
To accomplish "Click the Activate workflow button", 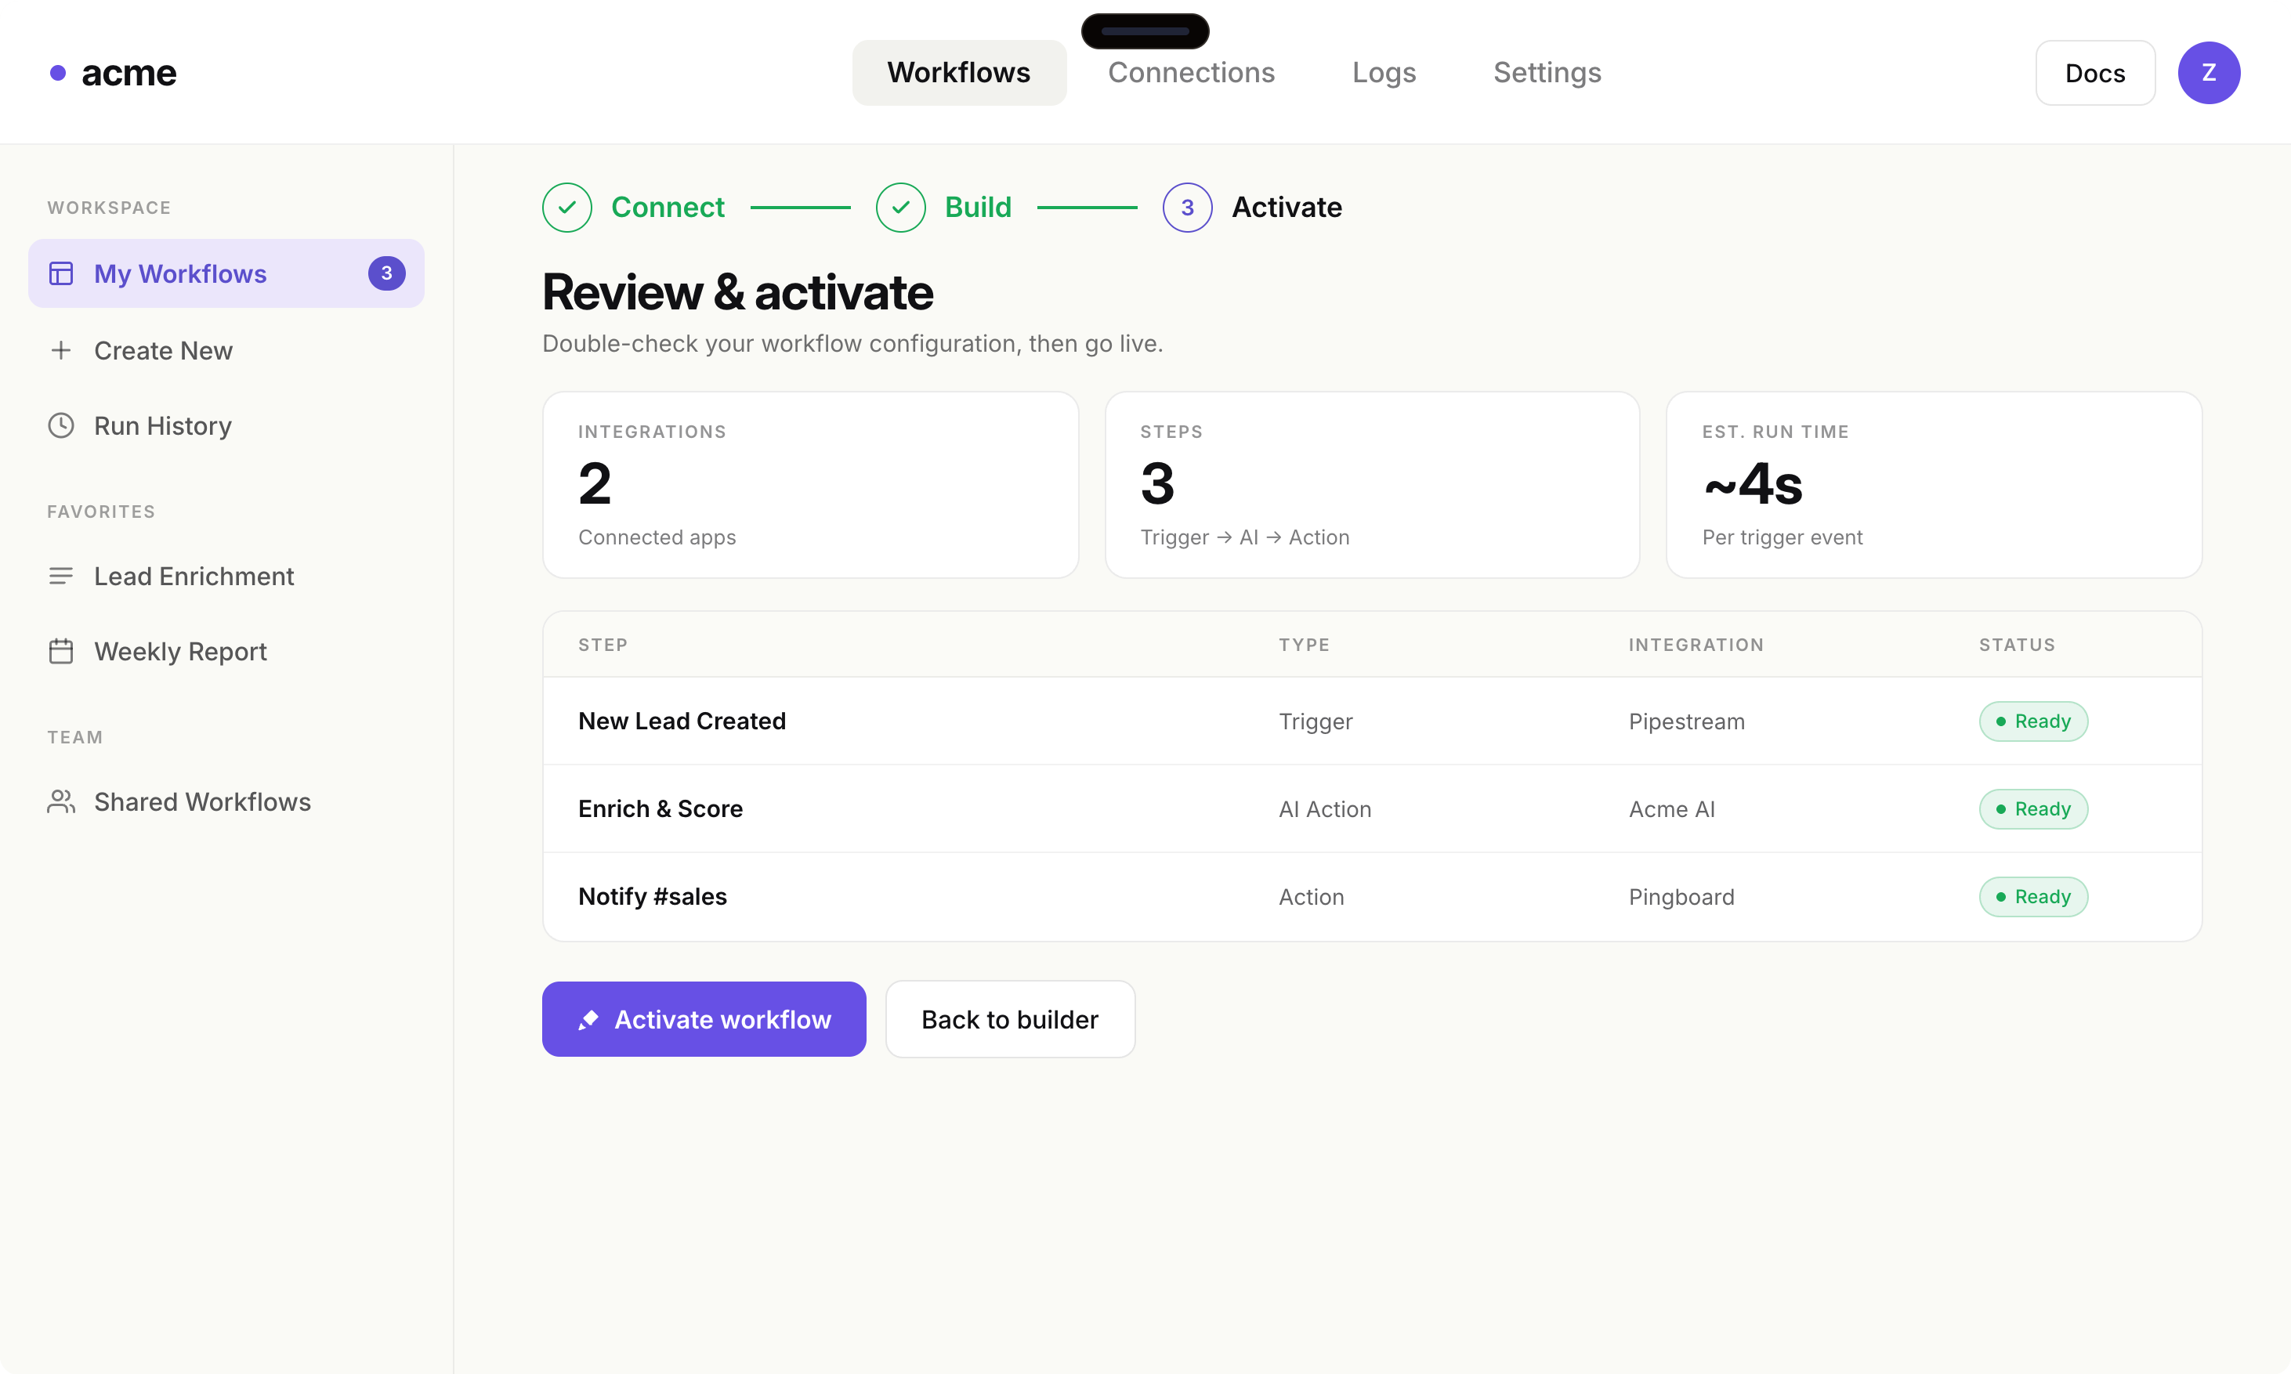I will (x=704, y=1018).
